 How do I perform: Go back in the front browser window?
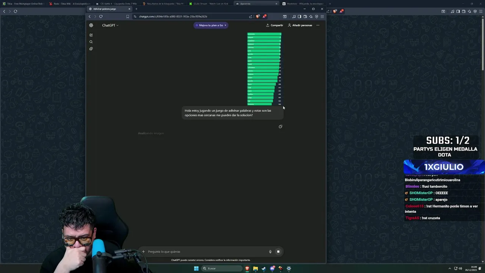pyautogui.click(x=89, y=16)
